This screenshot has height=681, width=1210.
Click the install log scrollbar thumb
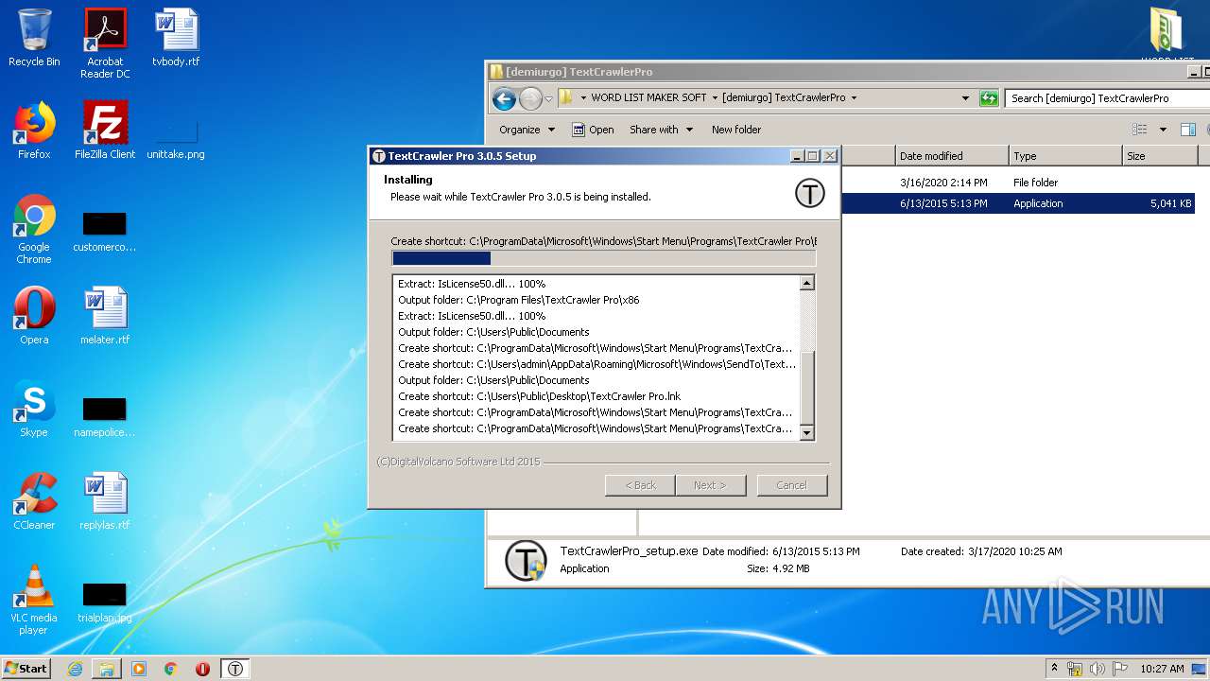[806, 388]
